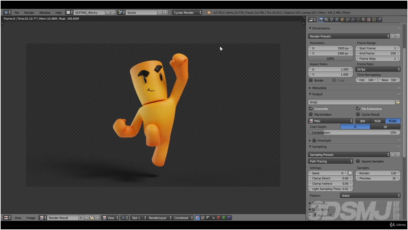Enable the Freestyle checkbox
This screenshot has height=230, width=408.
point(314,140)
